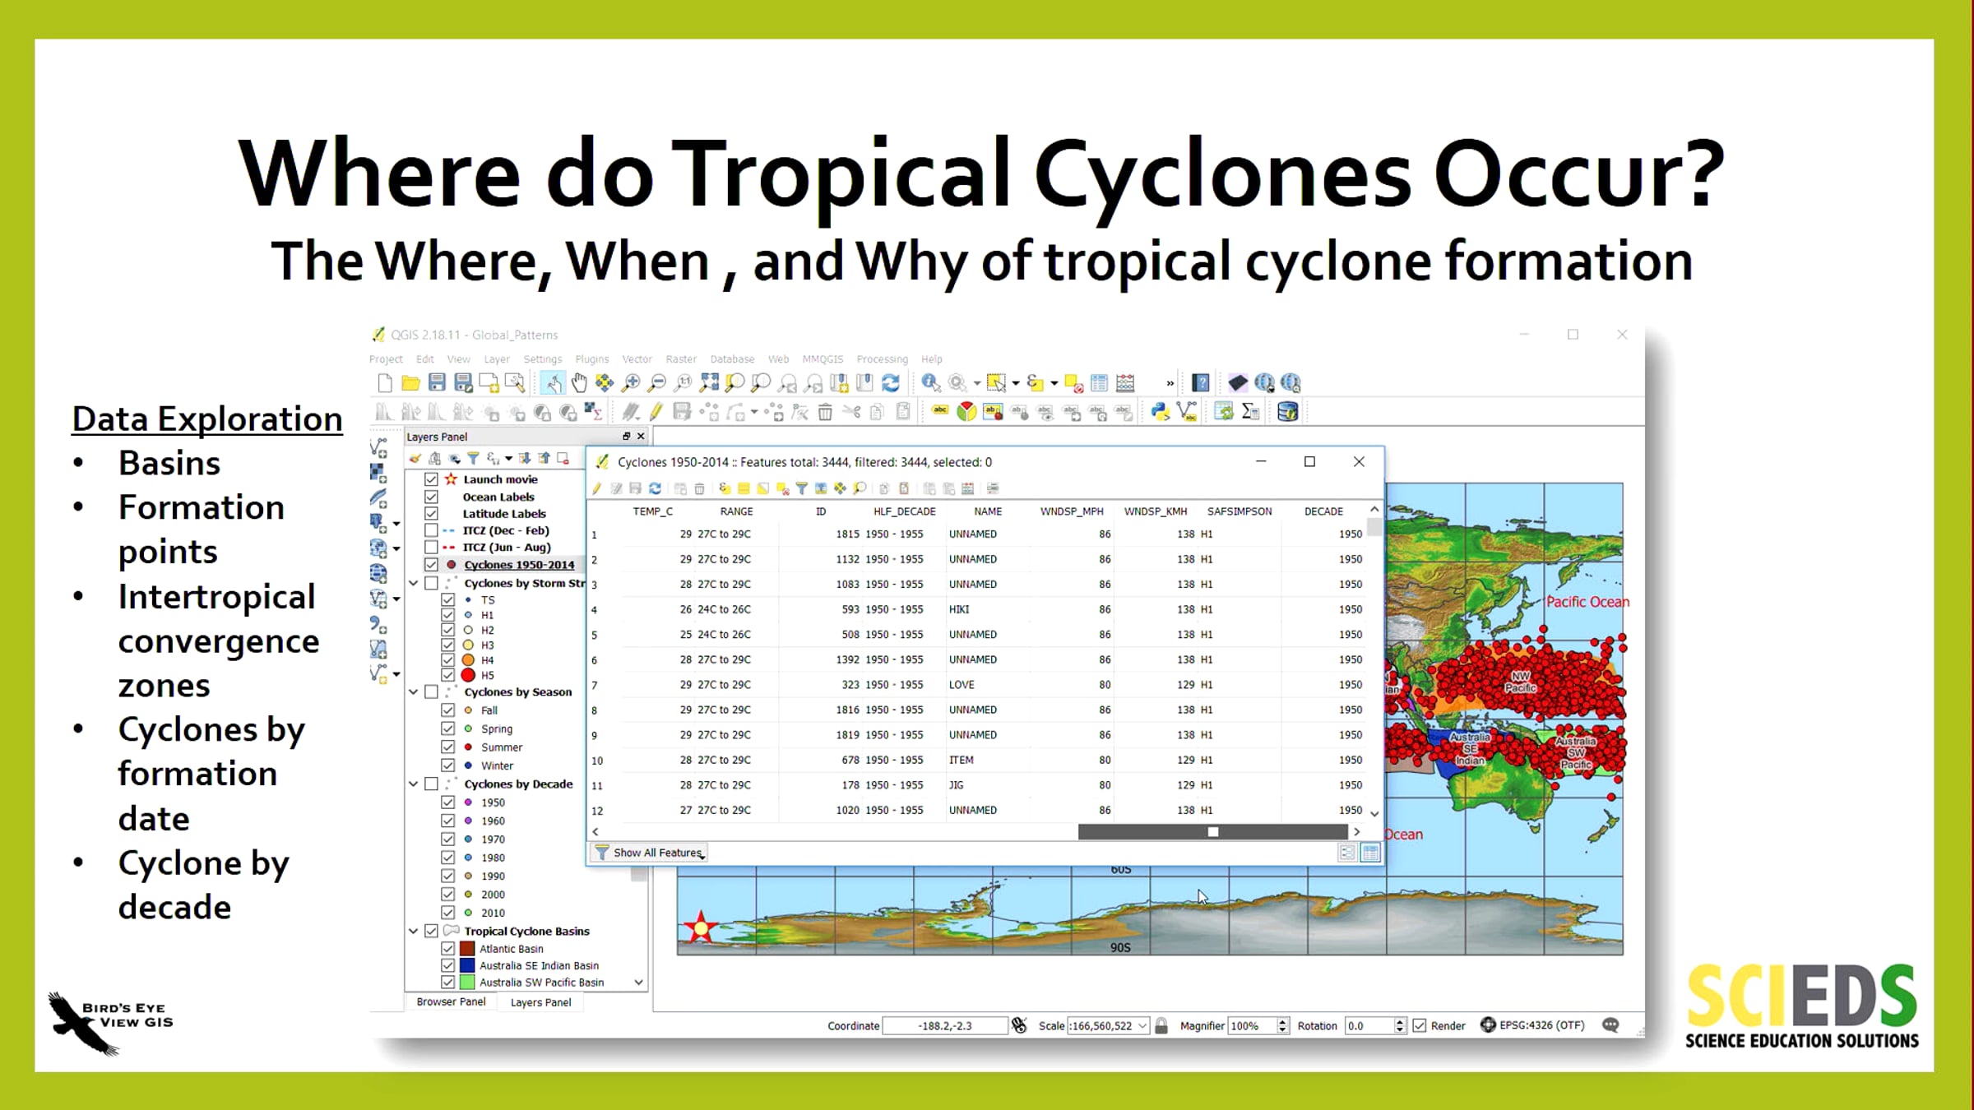The width and height of the screenshot is (1974, 1110).
Task: Check the Cyclones by Decade group
Action: [431, 784]
